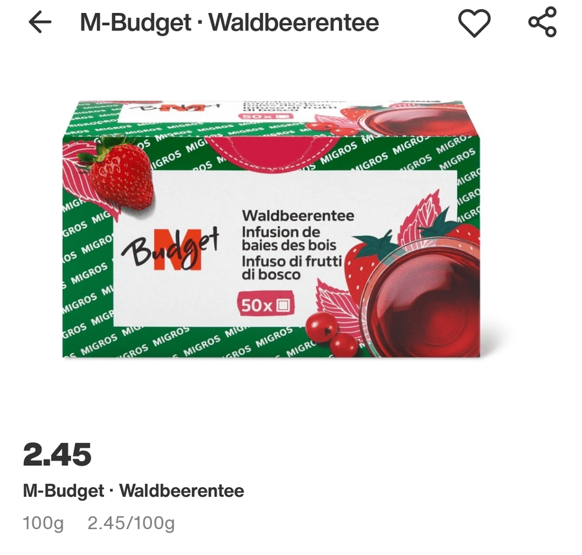Viewport: 582px width, 555px height.
Task: Click the 2.45/100g unit price text
Action: pos(131,523)
